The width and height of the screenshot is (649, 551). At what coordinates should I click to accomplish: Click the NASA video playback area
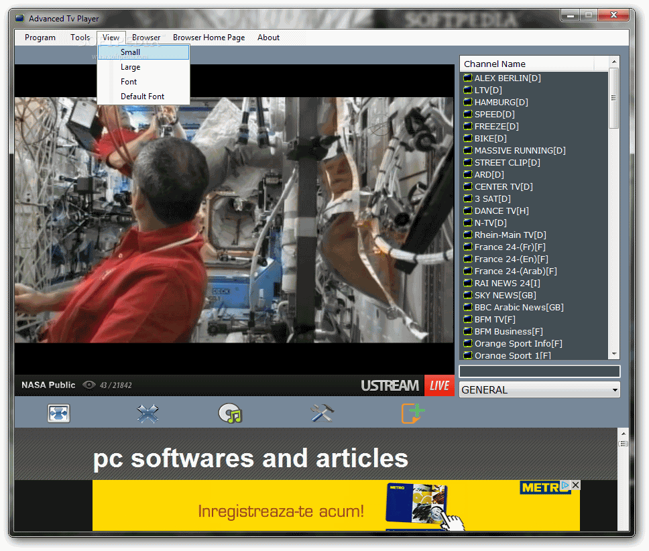coord(234,220)
